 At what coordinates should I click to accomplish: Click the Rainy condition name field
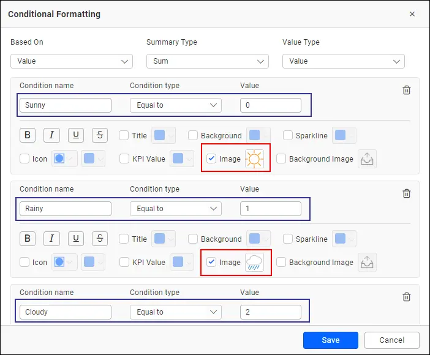tap(66, 209)
